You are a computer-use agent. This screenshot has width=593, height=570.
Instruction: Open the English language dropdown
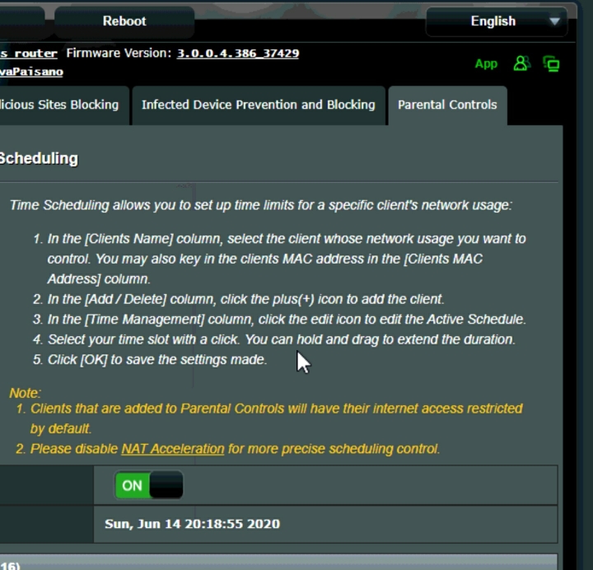point(496,21)
